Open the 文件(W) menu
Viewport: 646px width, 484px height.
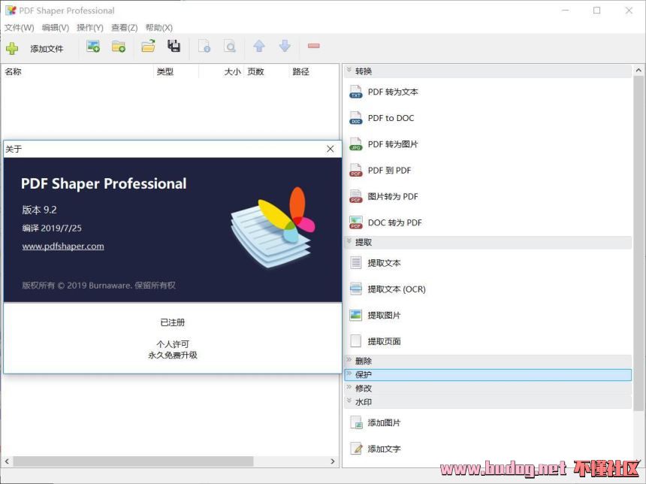(19, 28)
